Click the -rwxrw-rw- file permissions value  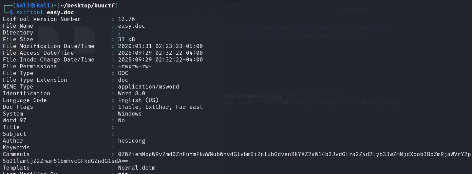135,67
